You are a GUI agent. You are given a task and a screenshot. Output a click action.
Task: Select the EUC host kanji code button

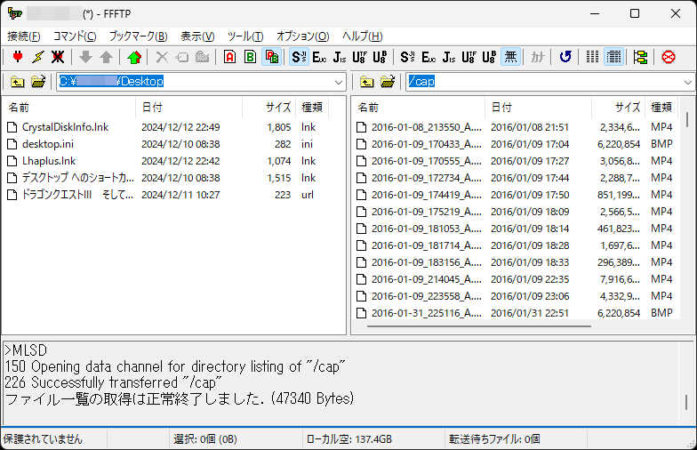319,57
